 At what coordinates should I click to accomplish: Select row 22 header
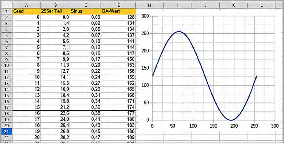click(7, 137)
